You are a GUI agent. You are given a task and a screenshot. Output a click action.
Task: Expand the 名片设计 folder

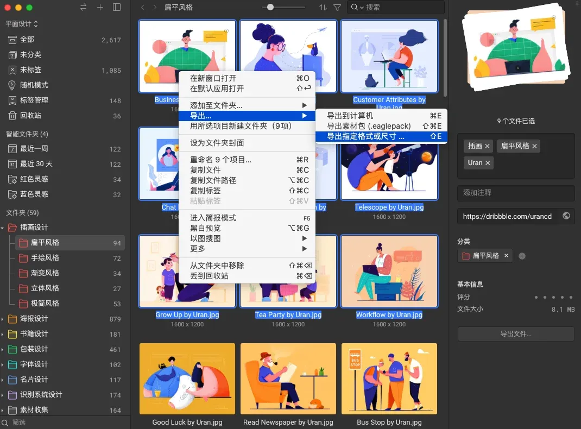[x=3, y=380]
